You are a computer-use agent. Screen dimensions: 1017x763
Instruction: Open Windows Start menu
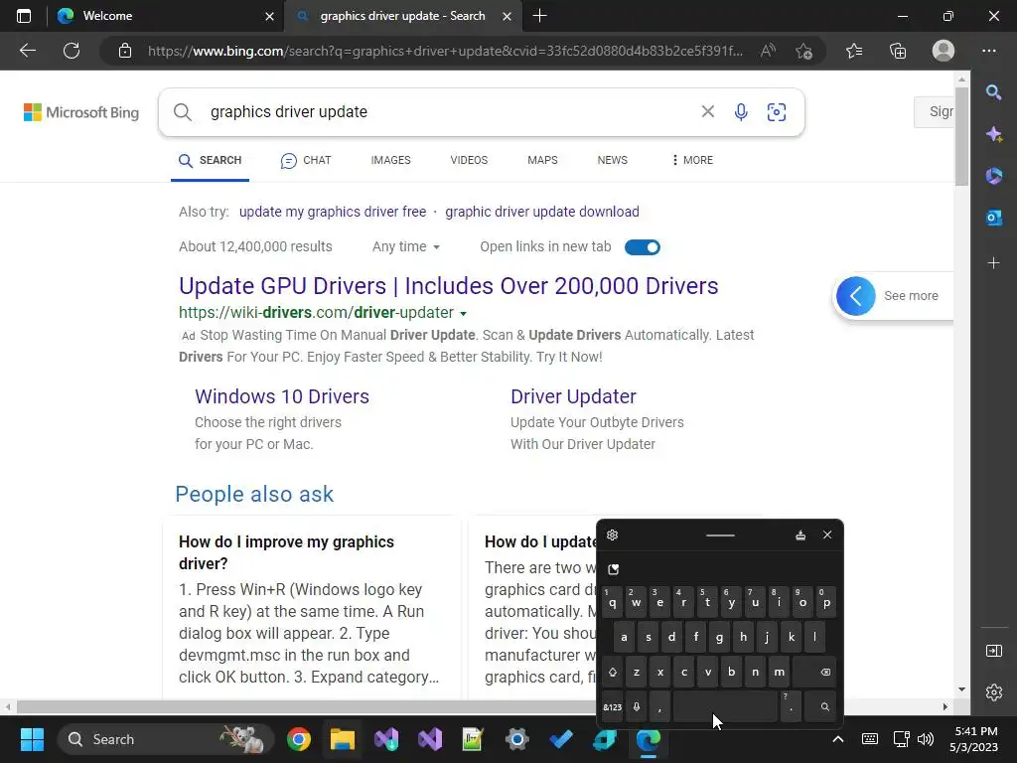[32, 739]
